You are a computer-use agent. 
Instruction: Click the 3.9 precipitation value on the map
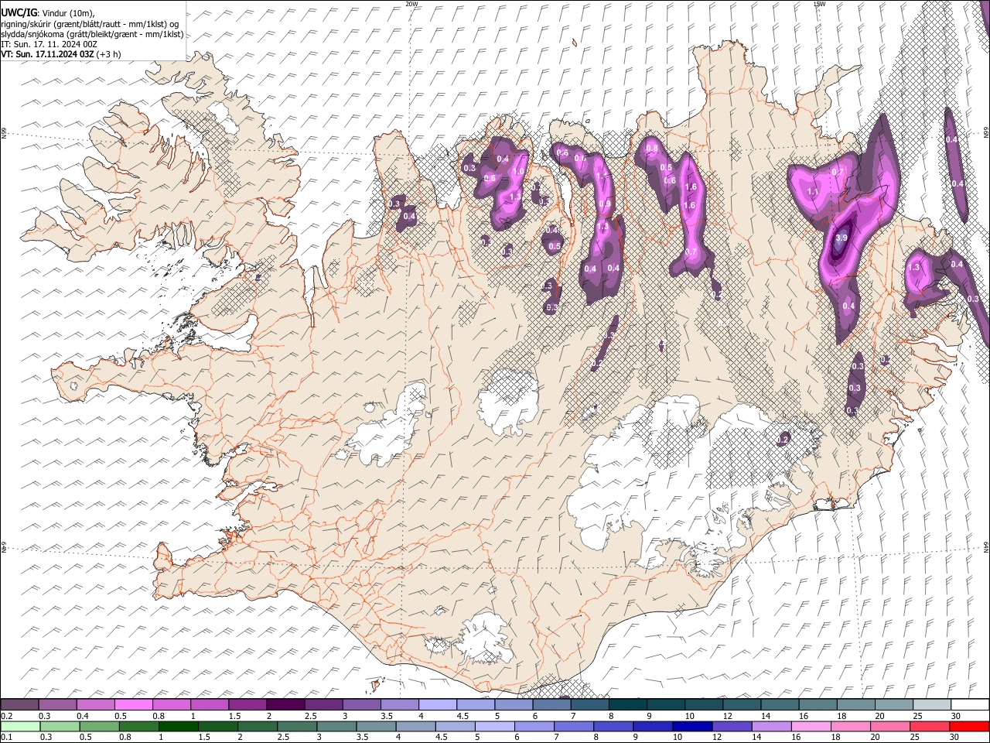[842, 238]
